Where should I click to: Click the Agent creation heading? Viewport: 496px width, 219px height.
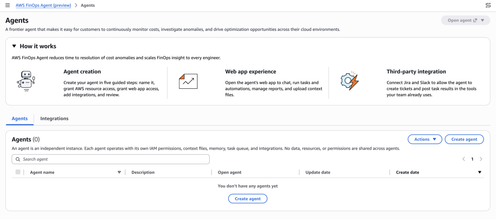(x=82, y=71)
